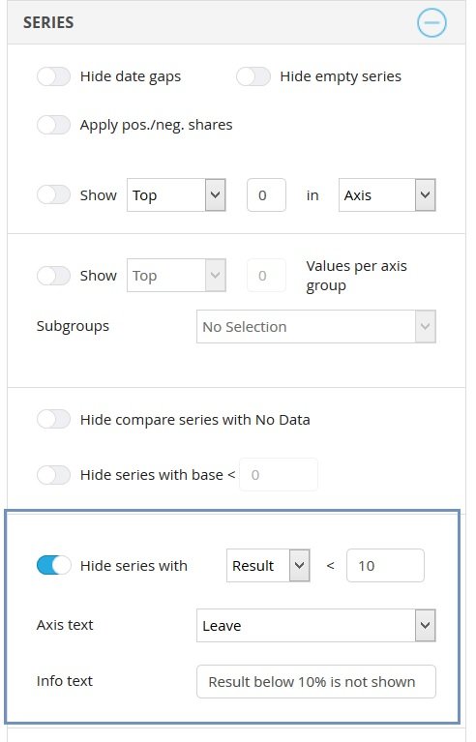Toggle Hide compare series with No Data
Screen dimensions: 476x742
(x=54, y=419)
